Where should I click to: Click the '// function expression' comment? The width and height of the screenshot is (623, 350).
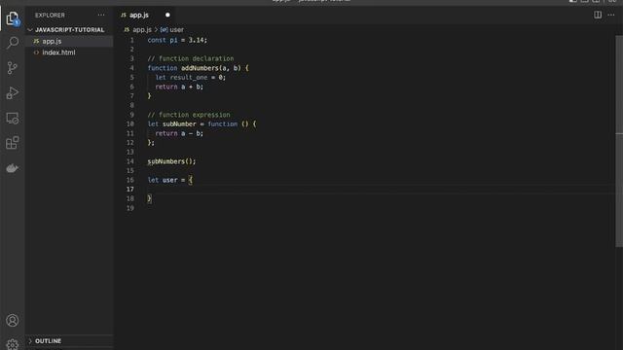(x=189, y=115)
